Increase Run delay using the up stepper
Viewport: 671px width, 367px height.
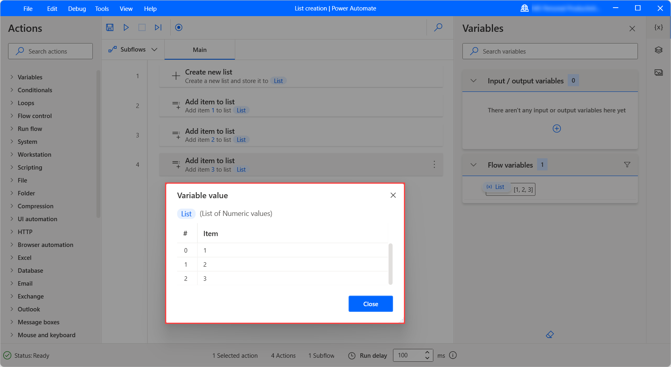click(x=427, y=352)
